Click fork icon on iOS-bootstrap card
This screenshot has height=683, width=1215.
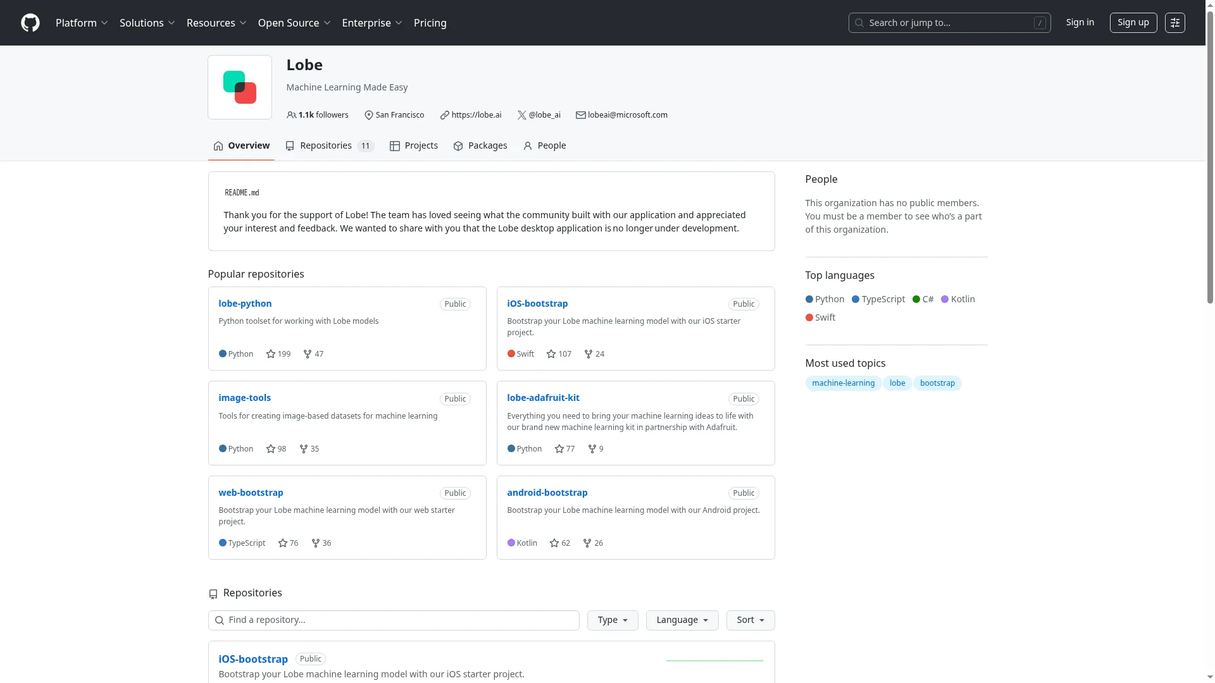coord(589,354)
